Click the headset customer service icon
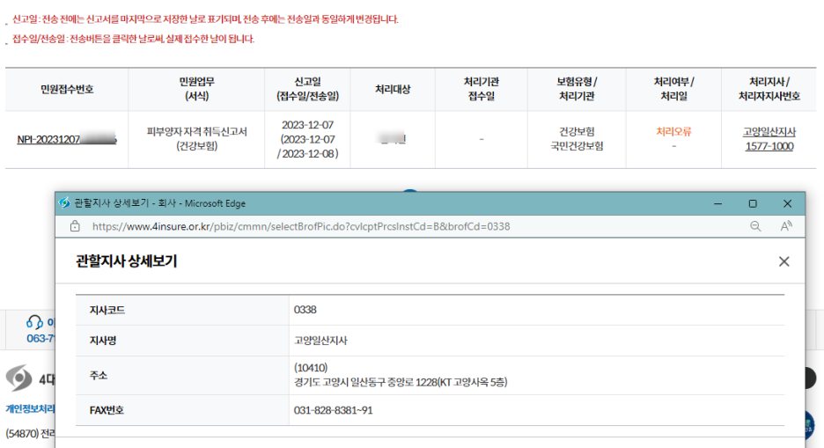The height and width of the screenshot is (448, 824). point(34,321)
